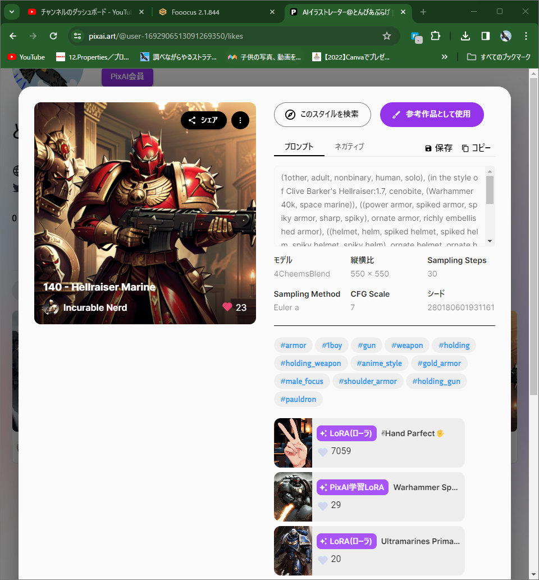
Task: Open the Ultramarines Prima... LoRA thumbnail
Action: pos(293,551)
